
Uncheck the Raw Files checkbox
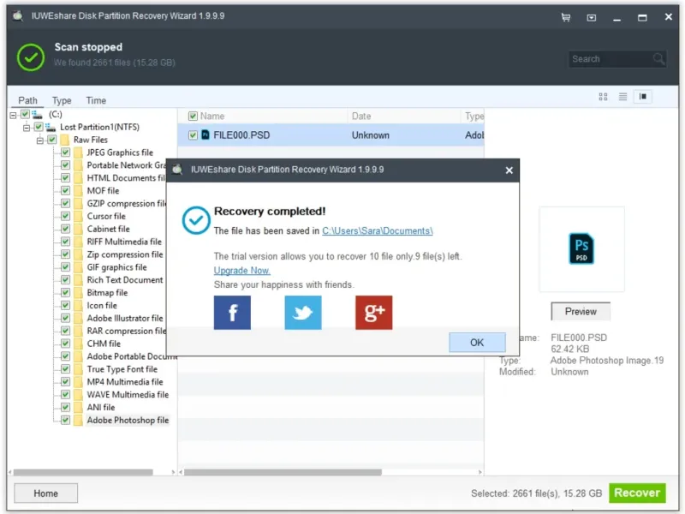click(x=52, y=140)
